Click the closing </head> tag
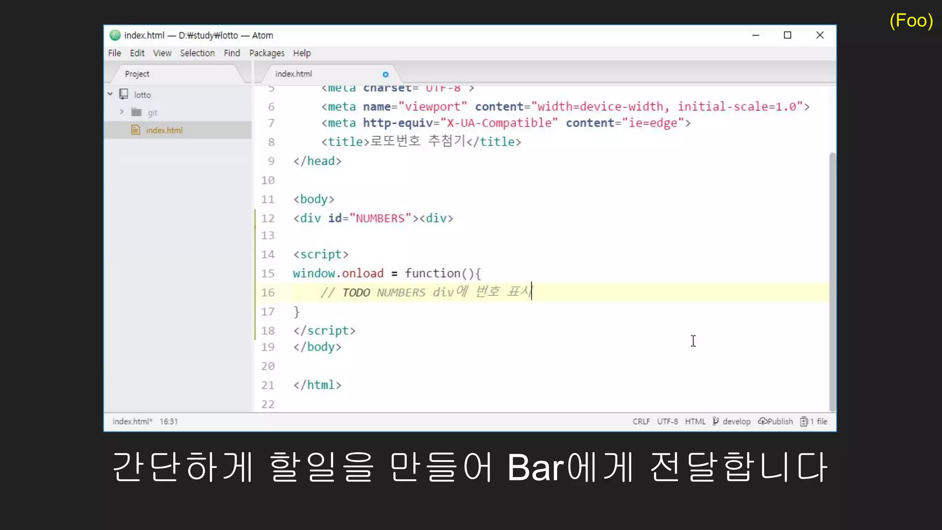942x530 pixels. 317,161
